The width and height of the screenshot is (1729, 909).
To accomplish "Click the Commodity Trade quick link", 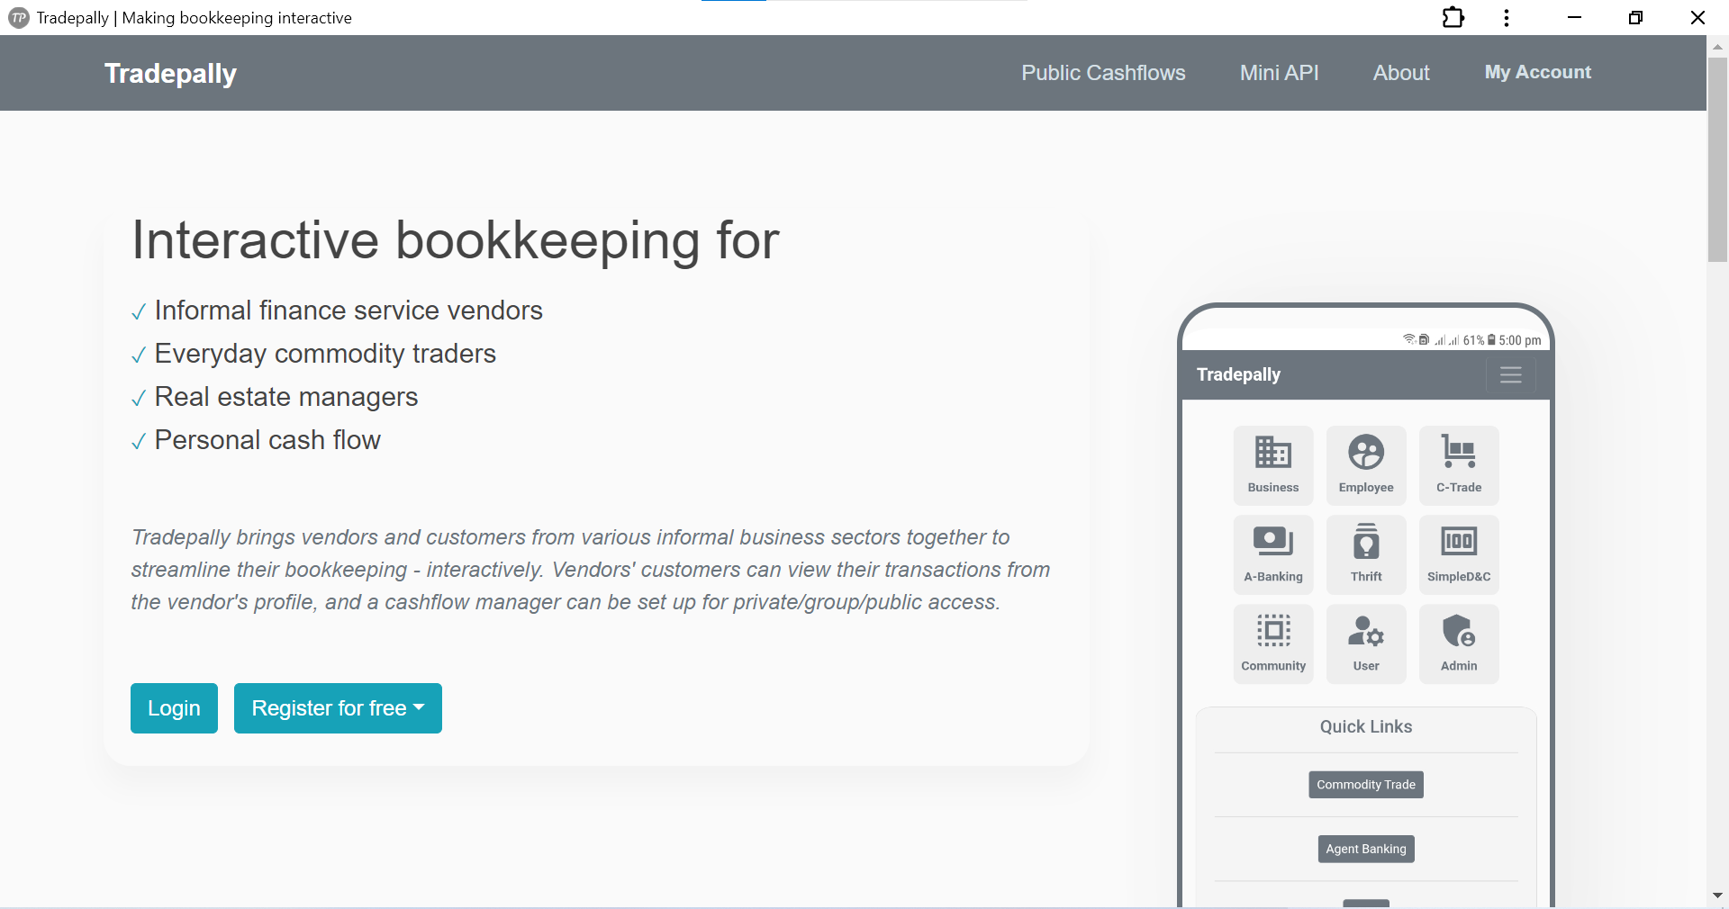I will coord(1365,785).
